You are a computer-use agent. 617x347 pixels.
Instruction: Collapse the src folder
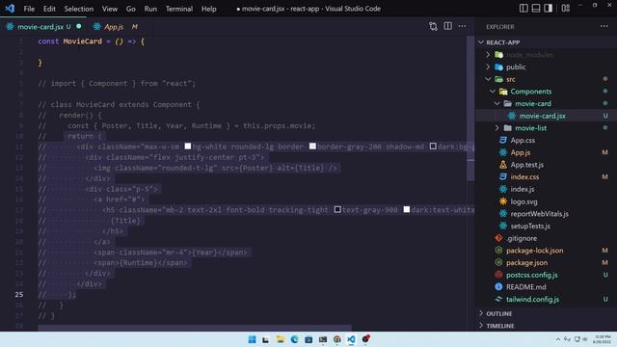[x=488, y=79]
